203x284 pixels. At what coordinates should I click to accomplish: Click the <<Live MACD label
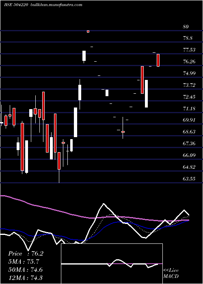click(171, 273)
